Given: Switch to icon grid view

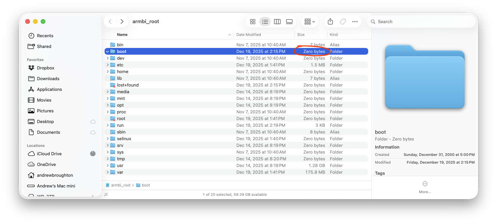Looking at the screenshot, I should 253,22.
